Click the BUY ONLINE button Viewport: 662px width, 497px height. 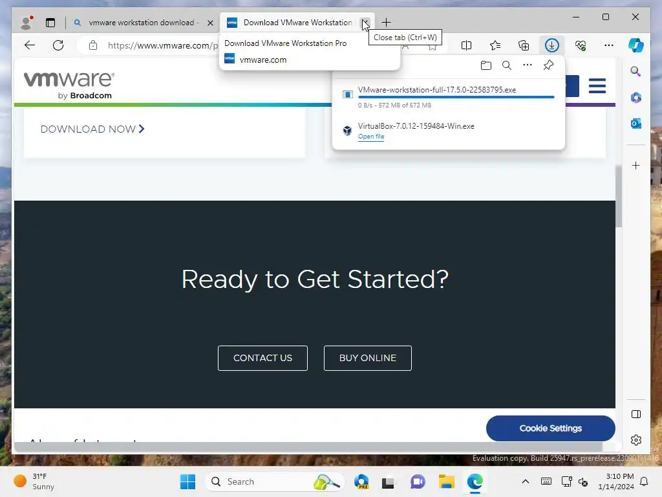click(367, 358)
